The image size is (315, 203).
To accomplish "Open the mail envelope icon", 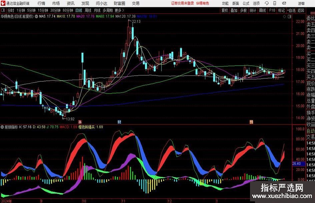I will [x=284, y=3].
